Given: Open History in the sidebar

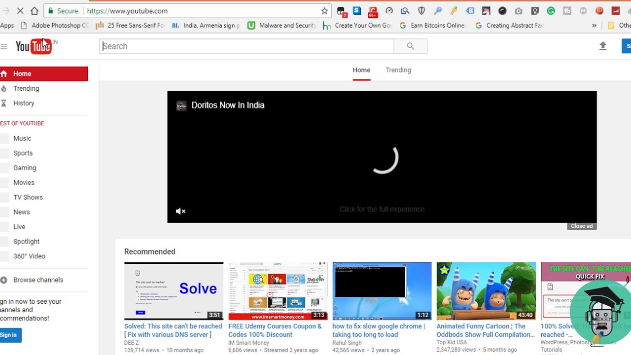Looking at the screenshot, I should (x=24, y=103).
